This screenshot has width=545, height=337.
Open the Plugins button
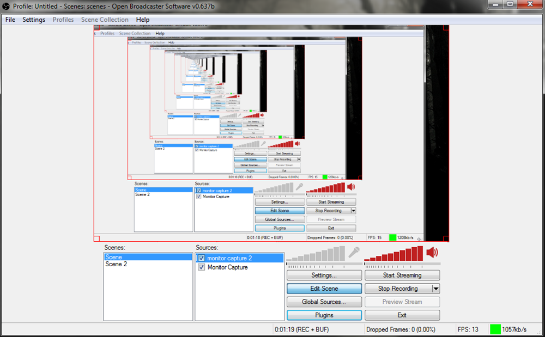pyautogui.click(x=324, y=315)
